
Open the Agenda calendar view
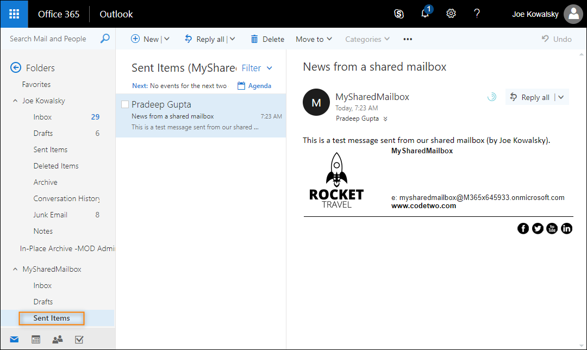point(254,85)
